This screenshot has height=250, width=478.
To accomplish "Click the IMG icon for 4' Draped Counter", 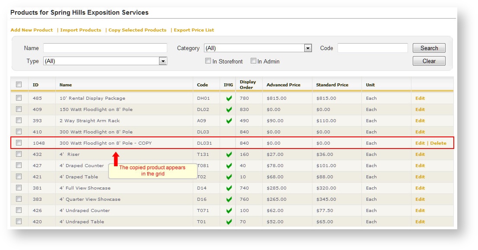I will pos(228,165).
